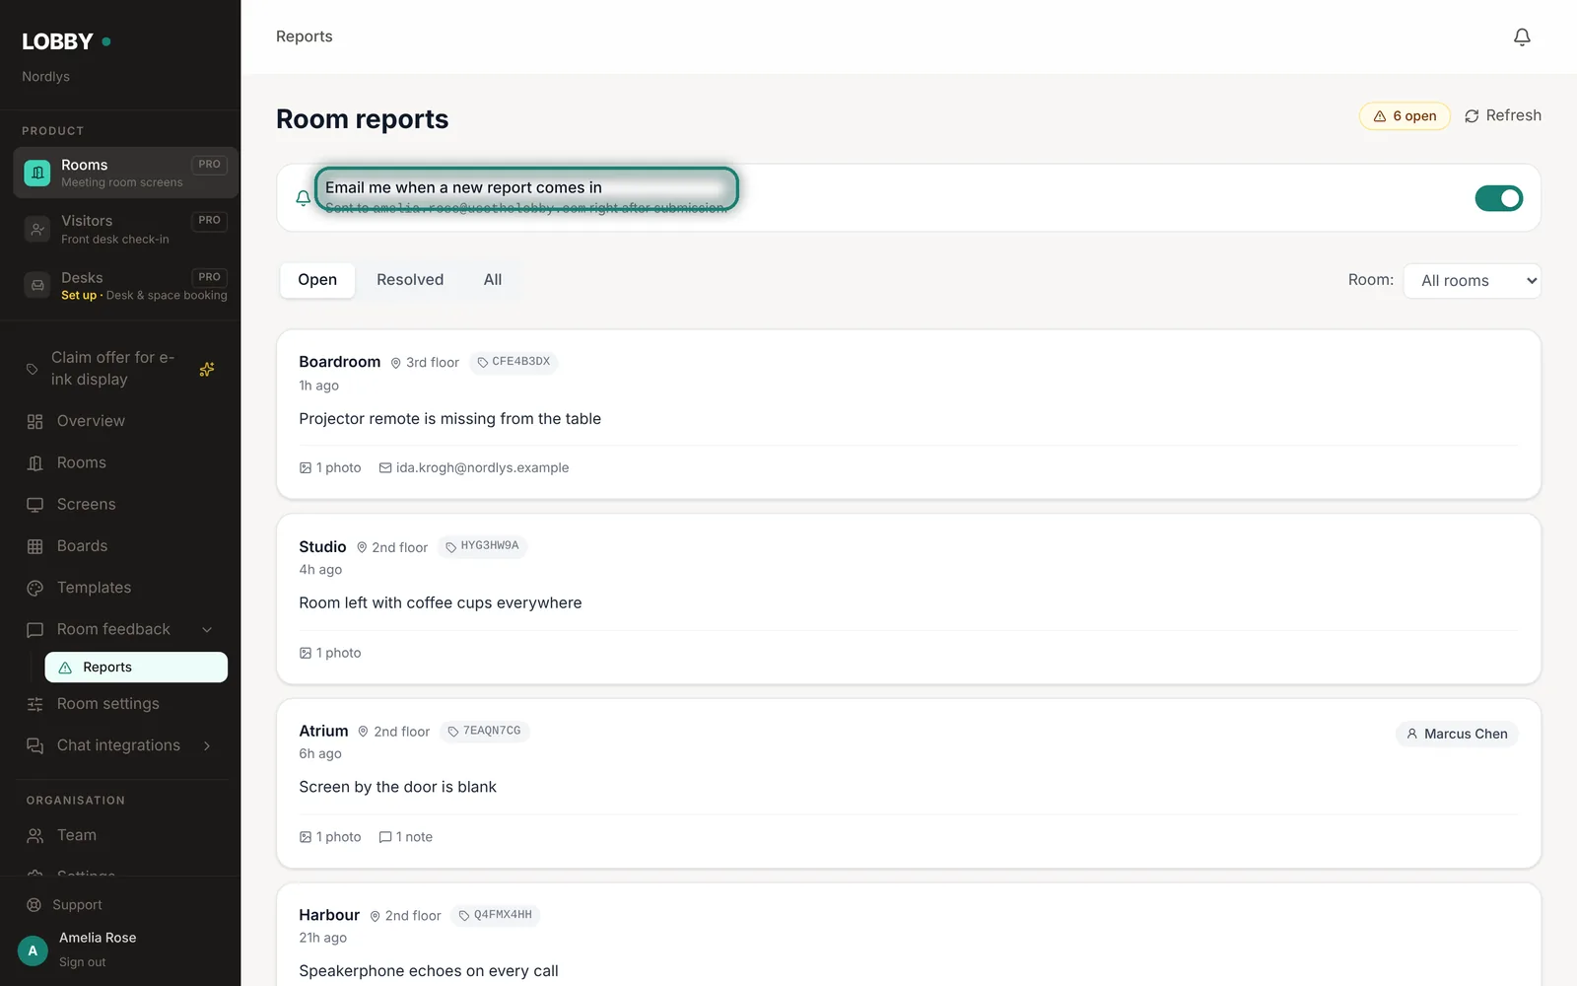The image size is (1577, 986).
Task: Click the Templates palette icon
Action: pyautogui.click(x=35, y=588)
